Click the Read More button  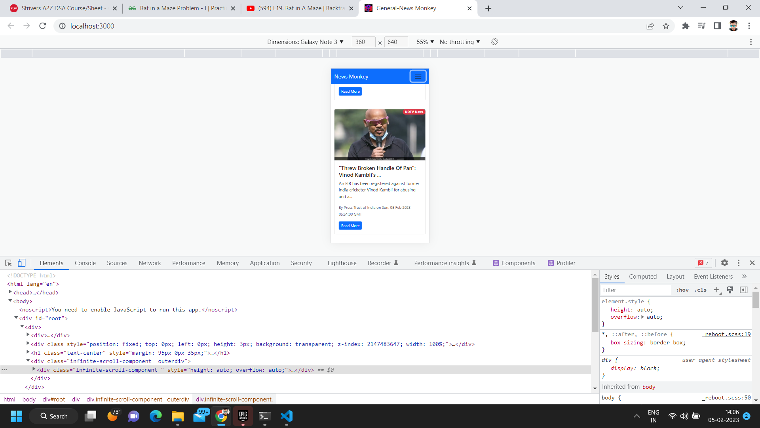click(350, 225)
